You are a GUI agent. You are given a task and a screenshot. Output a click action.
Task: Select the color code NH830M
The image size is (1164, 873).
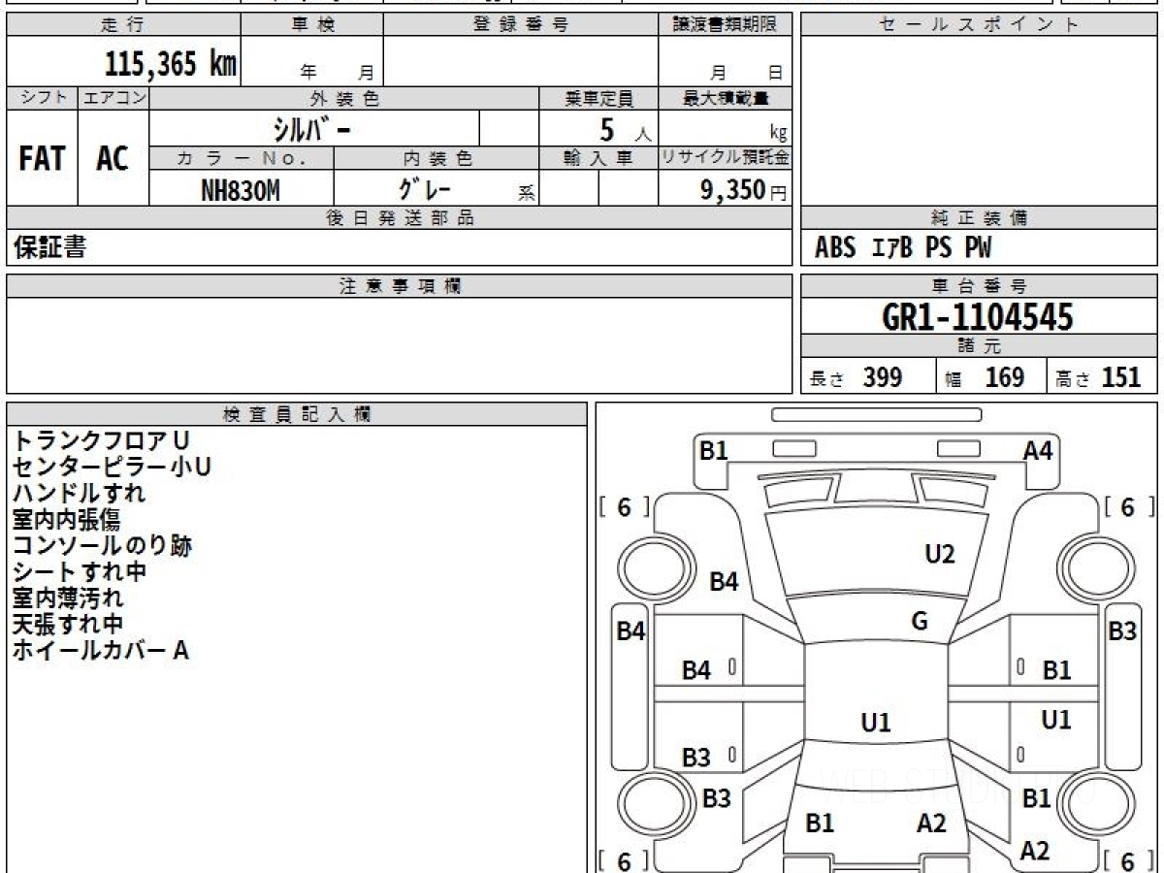[x=241, y=190]
